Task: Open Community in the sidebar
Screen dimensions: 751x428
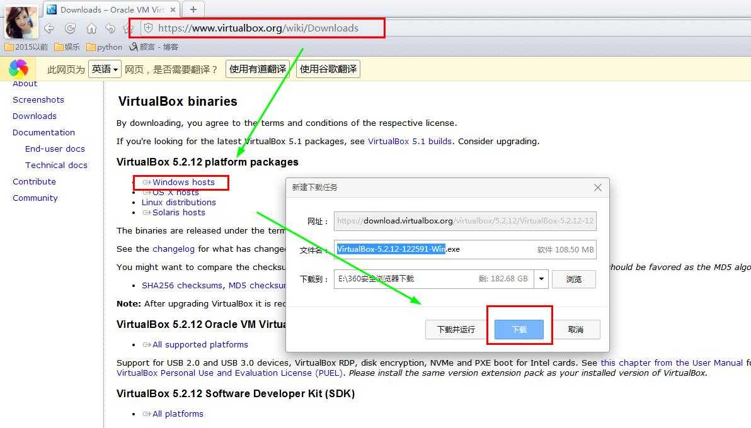Action: pos(35,198)
